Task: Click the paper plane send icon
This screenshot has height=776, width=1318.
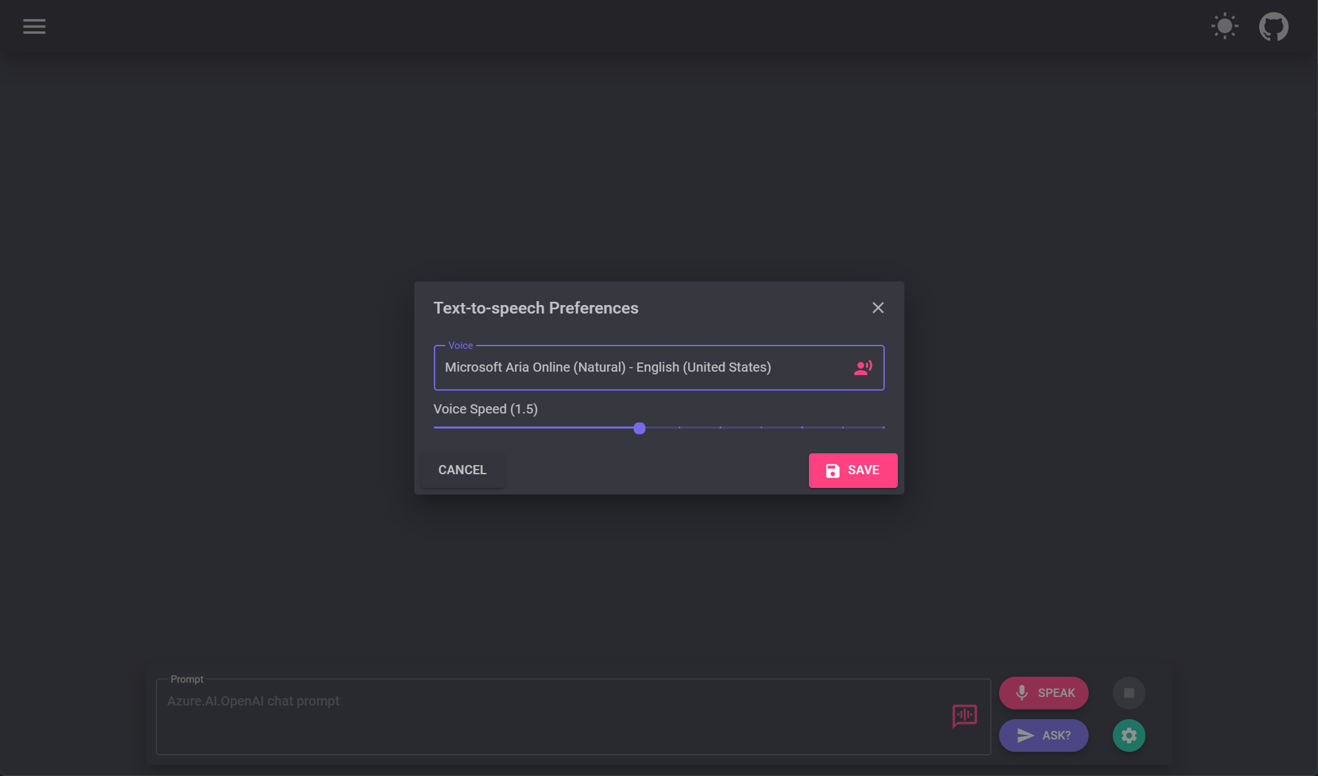Action: (1025, 736)
